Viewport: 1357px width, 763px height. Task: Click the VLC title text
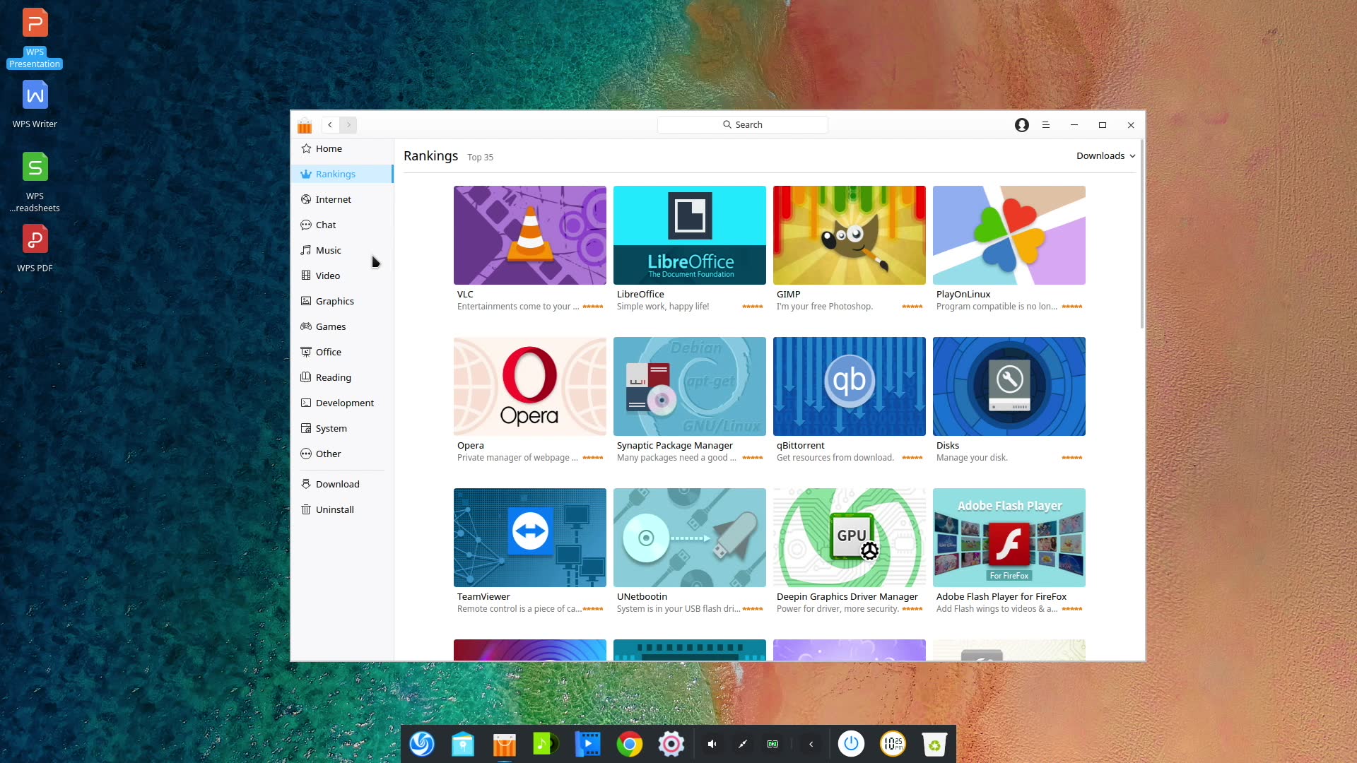coord(465,294)
